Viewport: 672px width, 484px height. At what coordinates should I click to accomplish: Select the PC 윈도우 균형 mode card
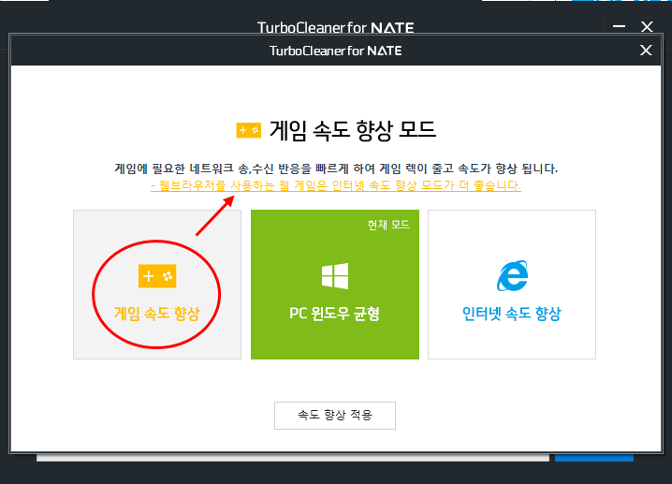tap(335, 285)
